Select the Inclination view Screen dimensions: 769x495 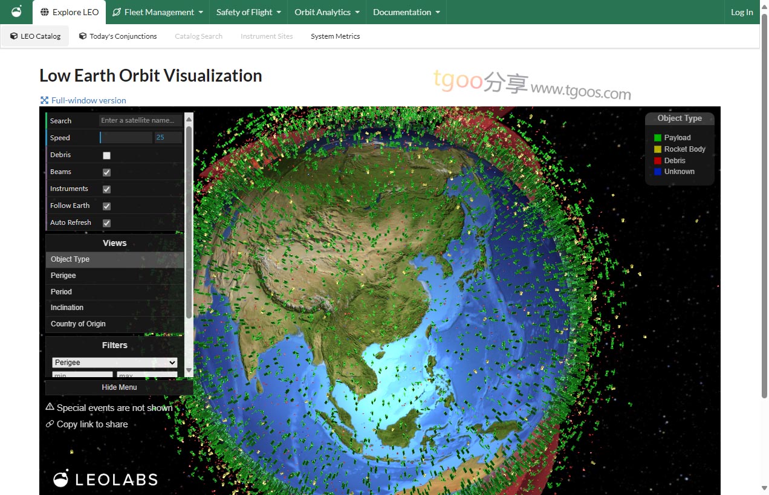67,308
